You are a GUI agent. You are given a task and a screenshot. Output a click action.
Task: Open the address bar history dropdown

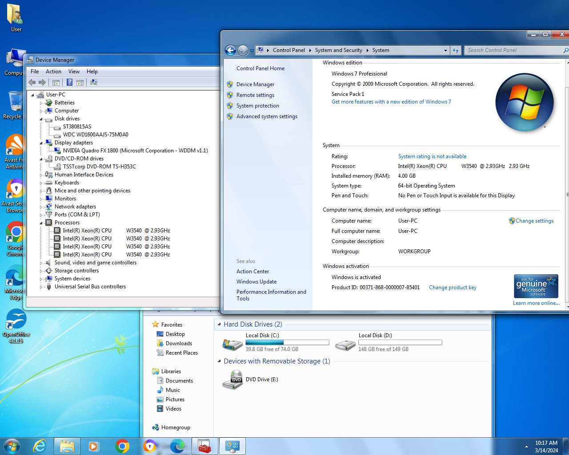click(445, 50)
